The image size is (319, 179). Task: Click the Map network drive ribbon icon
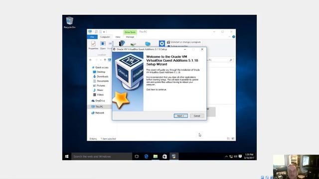pyautogui.click(x=133, y=44)
